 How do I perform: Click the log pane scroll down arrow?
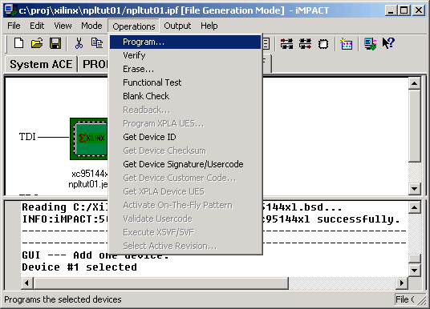tap(415, 270)
